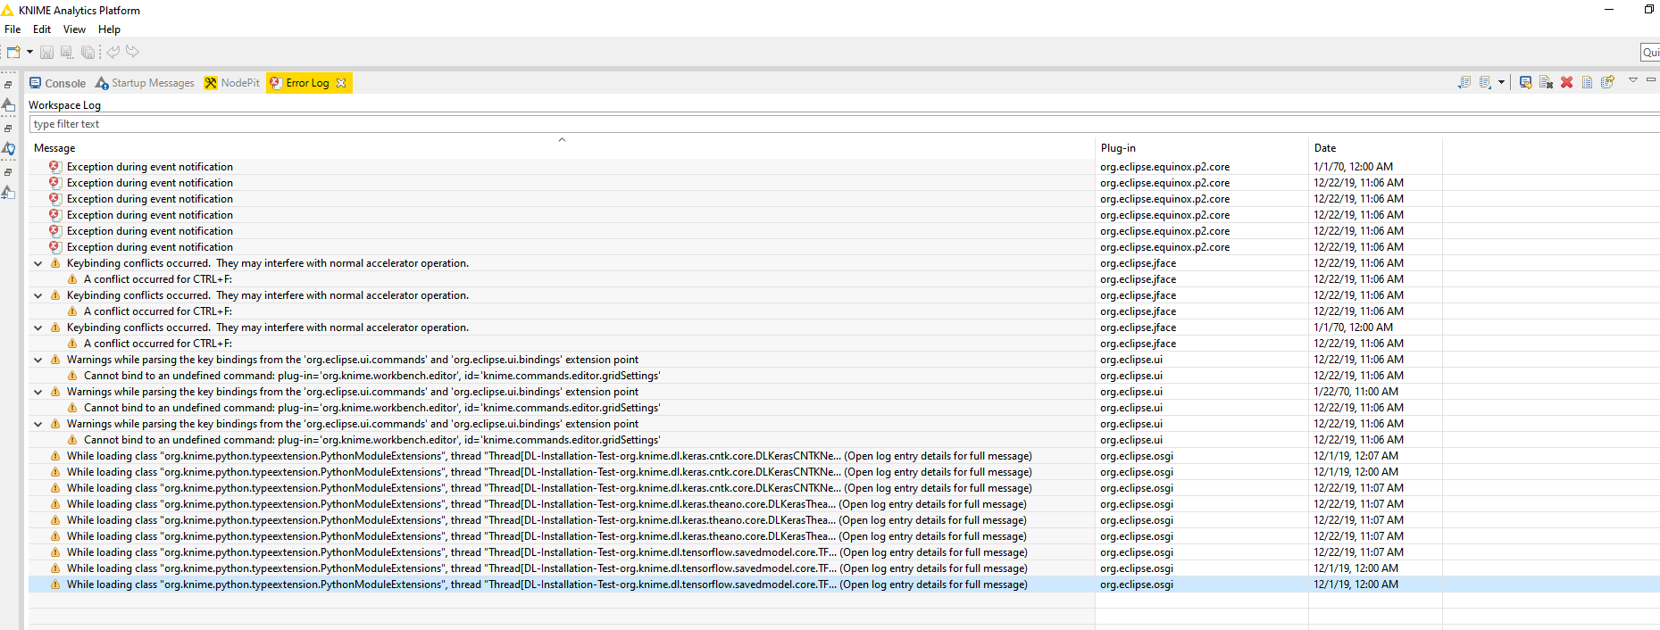
Task: Click the Restore Log icon
Action: [1607, 82]
